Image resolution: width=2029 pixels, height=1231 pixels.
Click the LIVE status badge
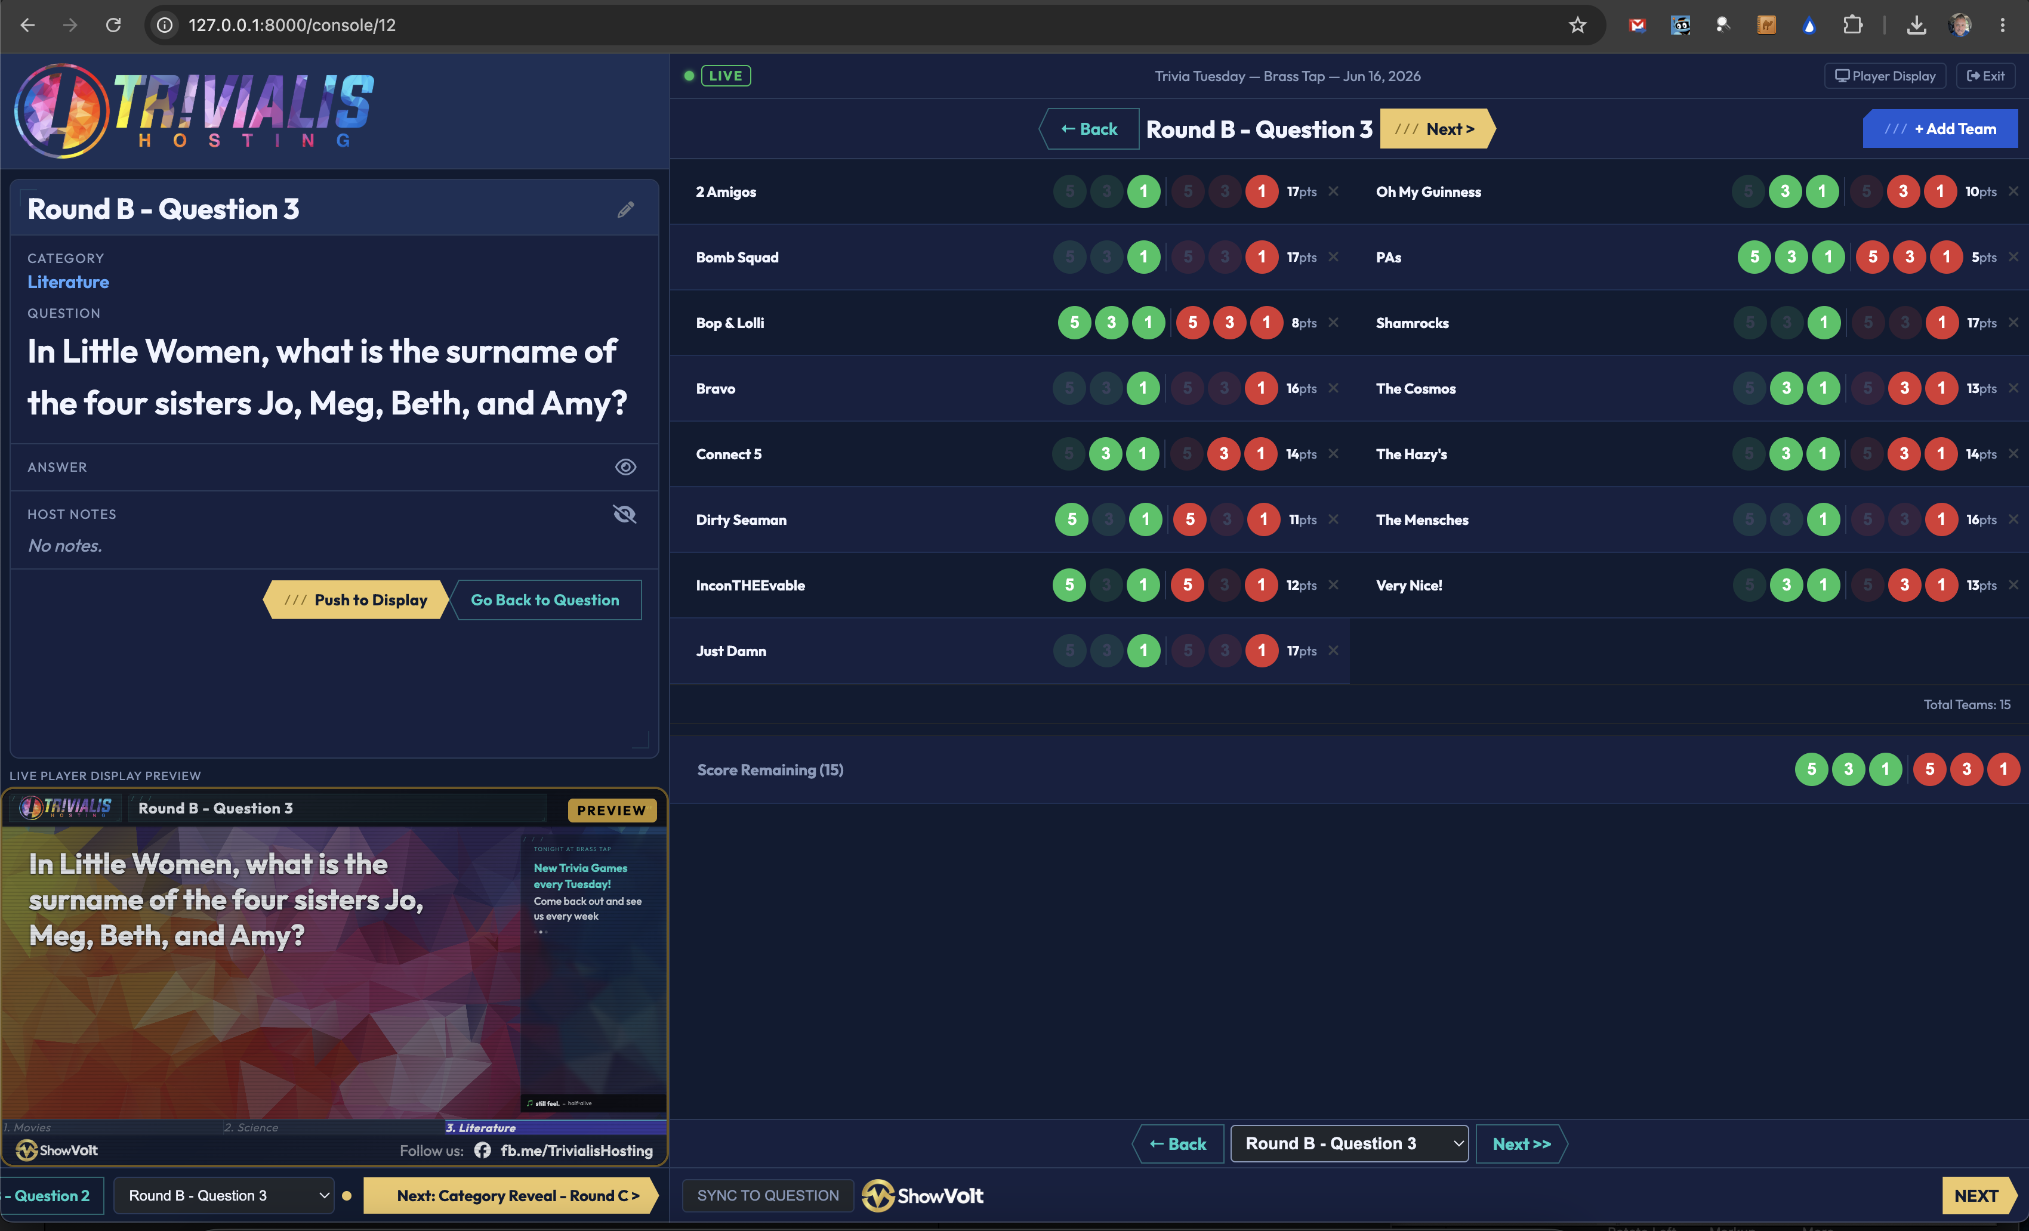coord(726,76)
